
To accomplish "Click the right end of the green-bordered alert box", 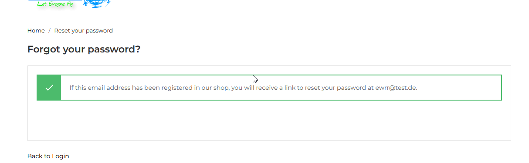I will pos(497,88).
